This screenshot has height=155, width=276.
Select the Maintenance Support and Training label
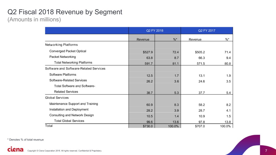[74, 104]
